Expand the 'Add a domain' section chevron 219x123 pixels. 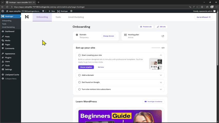pos(161,75)
